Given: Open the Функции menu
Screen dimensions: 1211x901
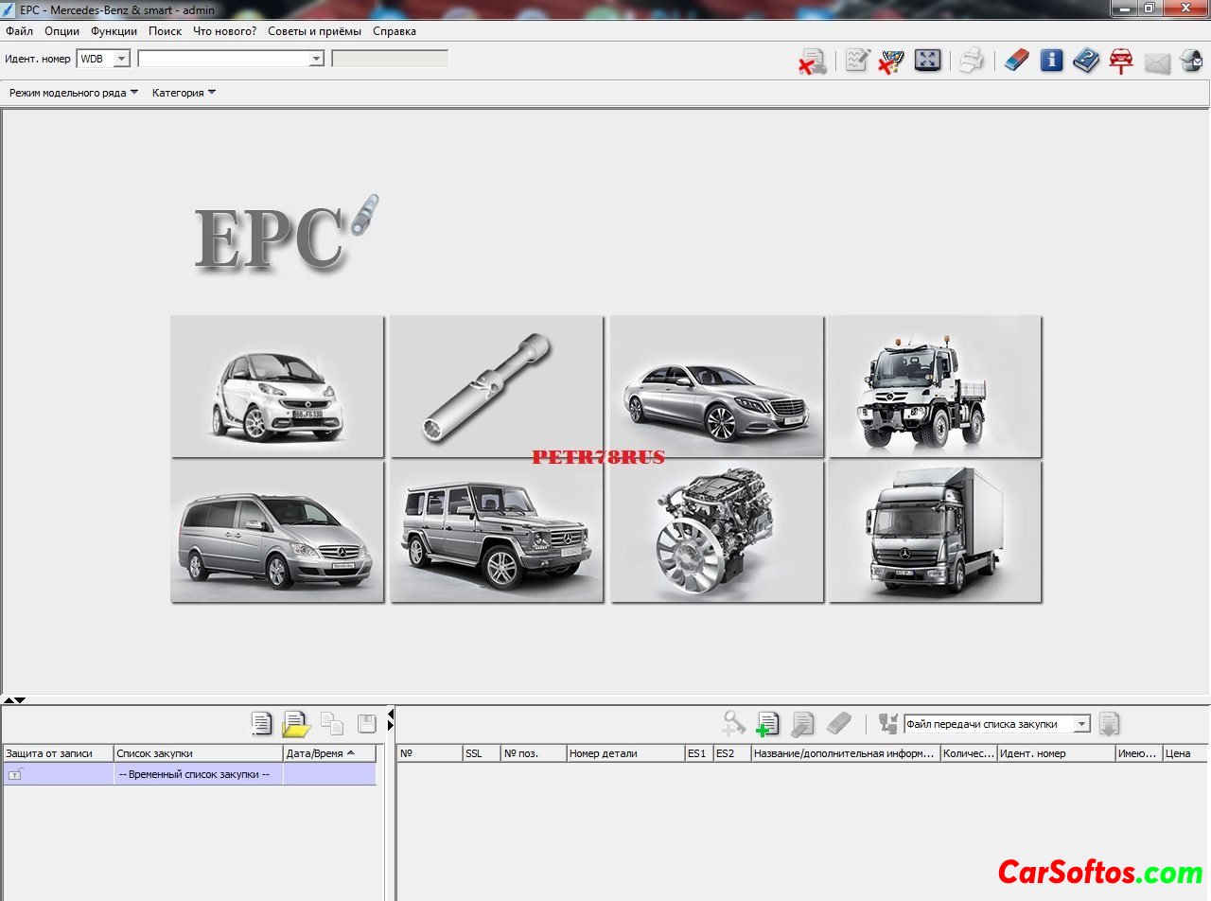Looking at the screenshot, I should click(x=114, y=31).
